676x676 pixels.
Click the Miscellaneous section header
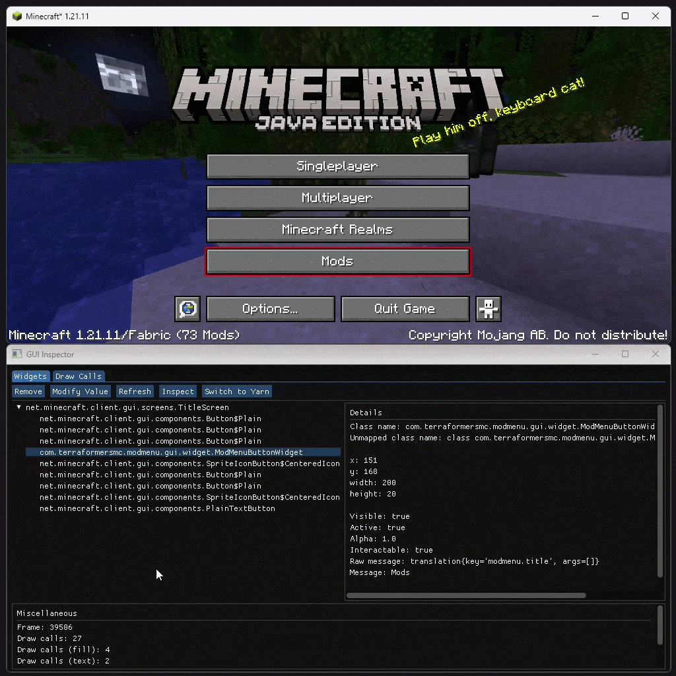(47, 613)
